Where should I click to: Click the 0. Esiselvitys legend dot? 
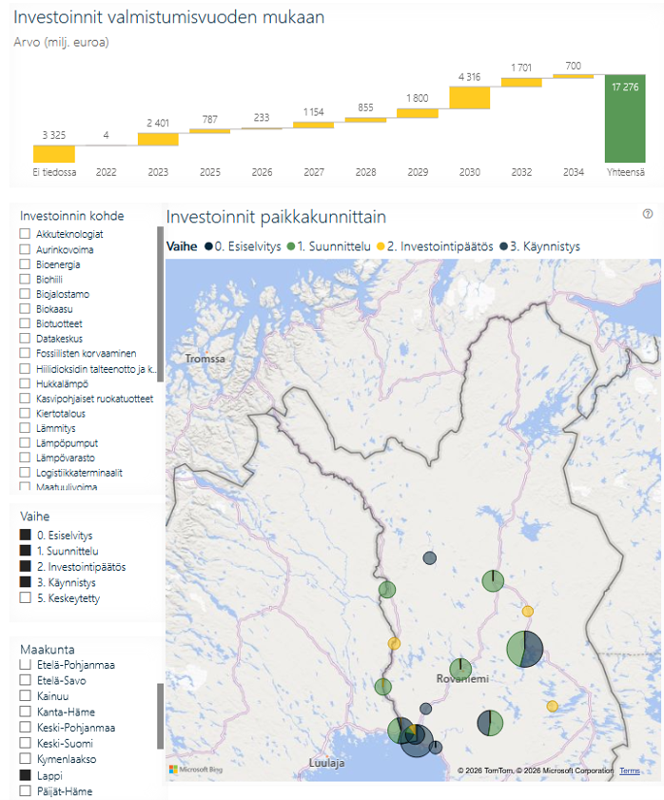coord(208,246)
